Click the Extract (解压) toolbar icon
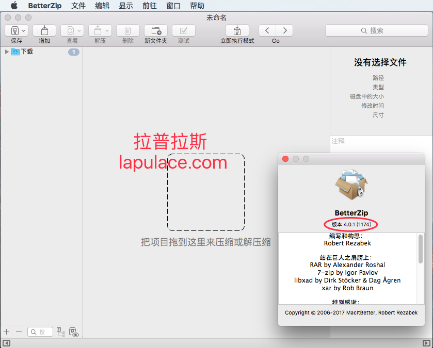 point(98,30)
